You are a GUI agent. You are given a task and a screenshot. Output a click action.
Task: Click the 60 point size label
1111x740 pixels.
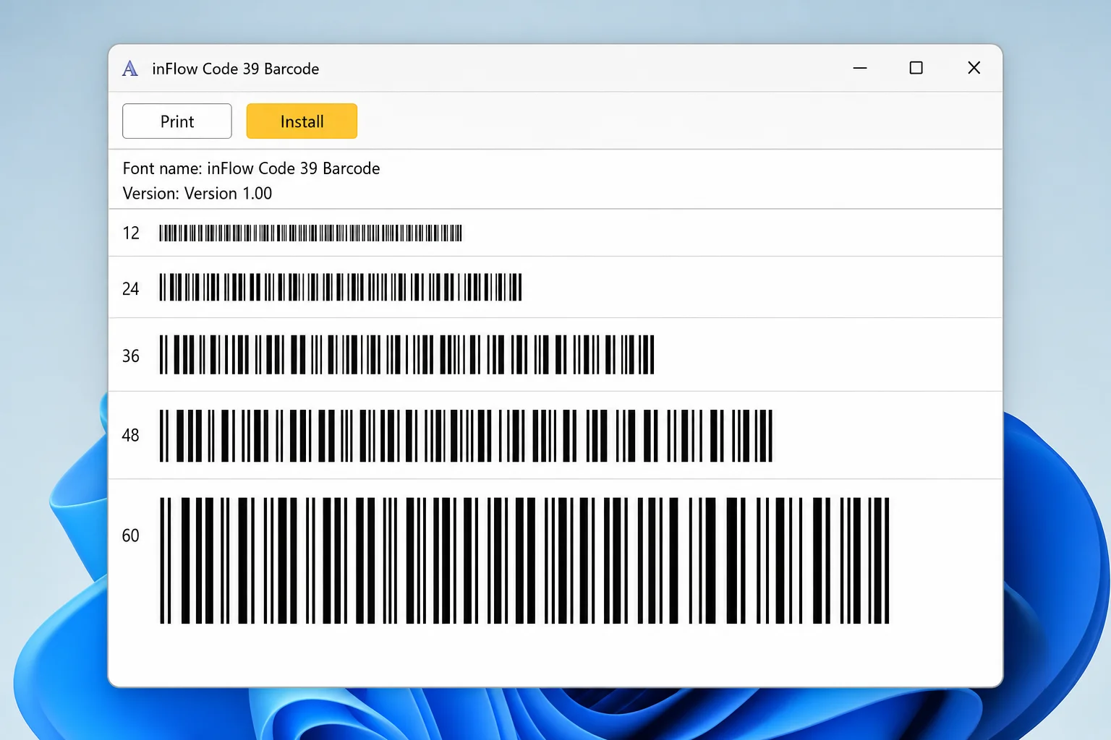pyautogui.click(x=131, y=535)
